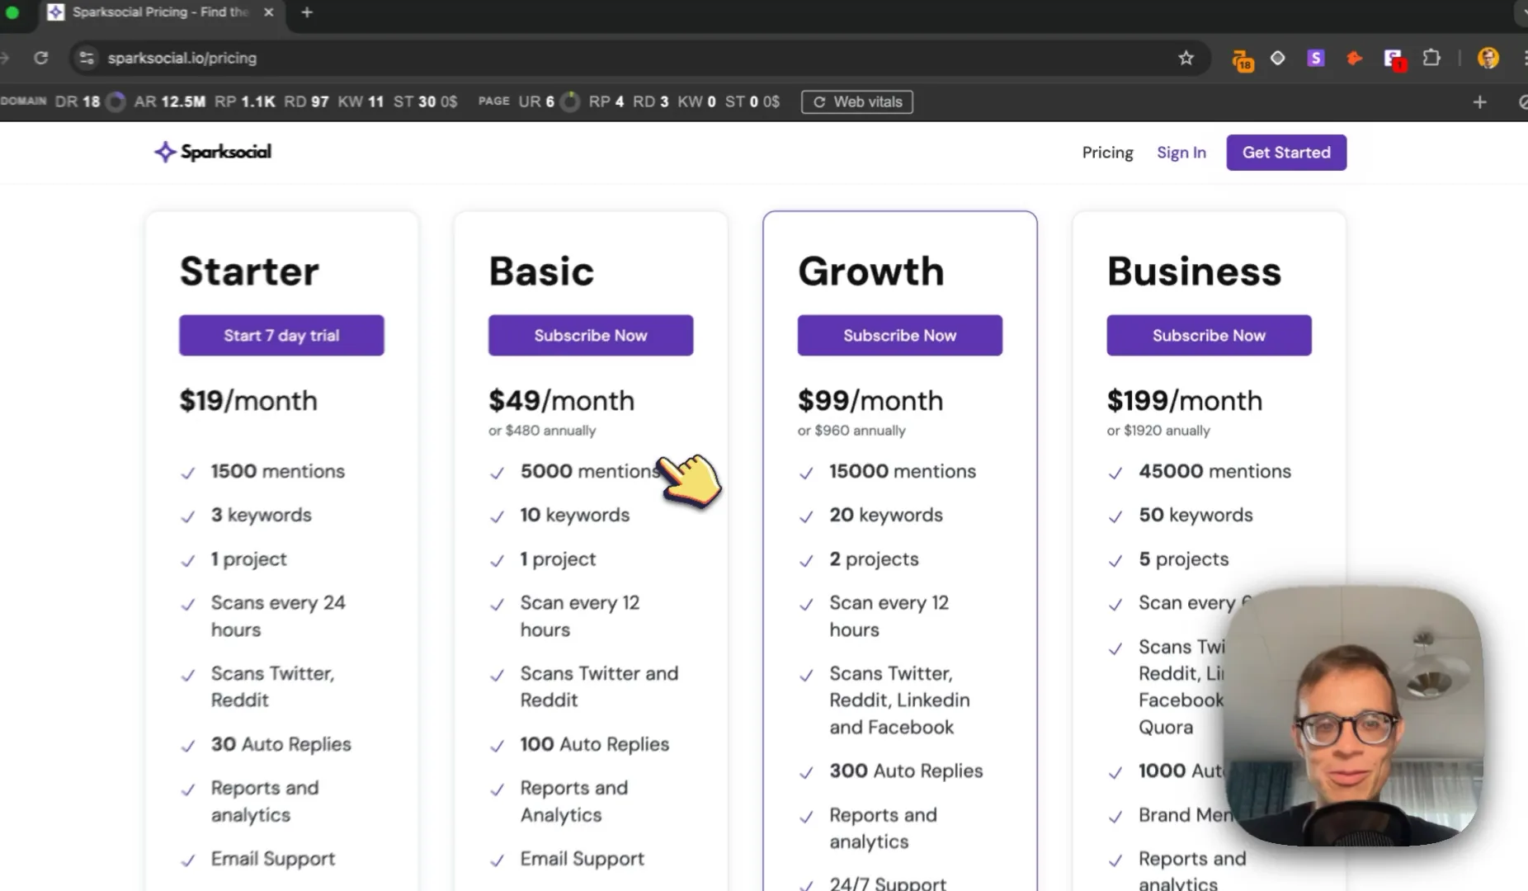Click the Web vitals button
The width and height of the screenshot is (1528, 891).
tap(857, 101)
